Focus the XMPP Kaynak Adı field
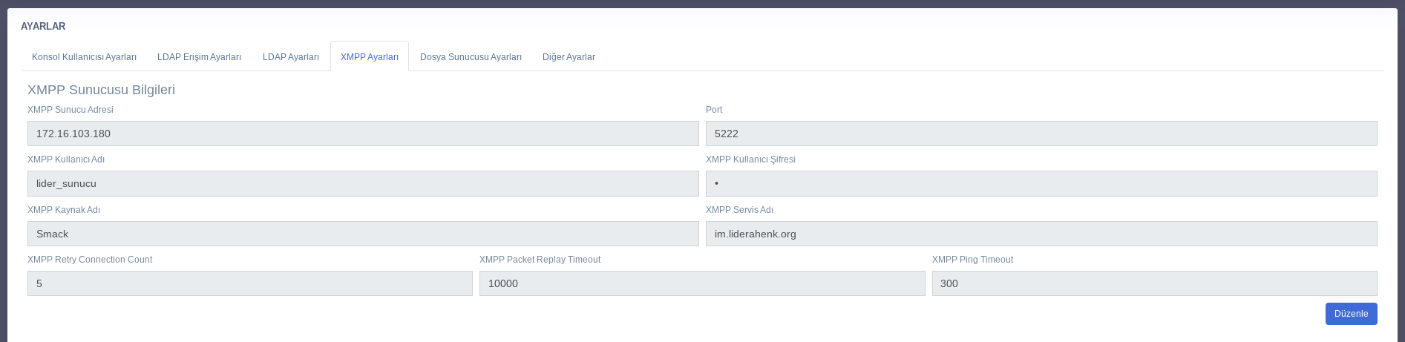The width and height of the screenshot is (1405, 342). coord(363,234)
